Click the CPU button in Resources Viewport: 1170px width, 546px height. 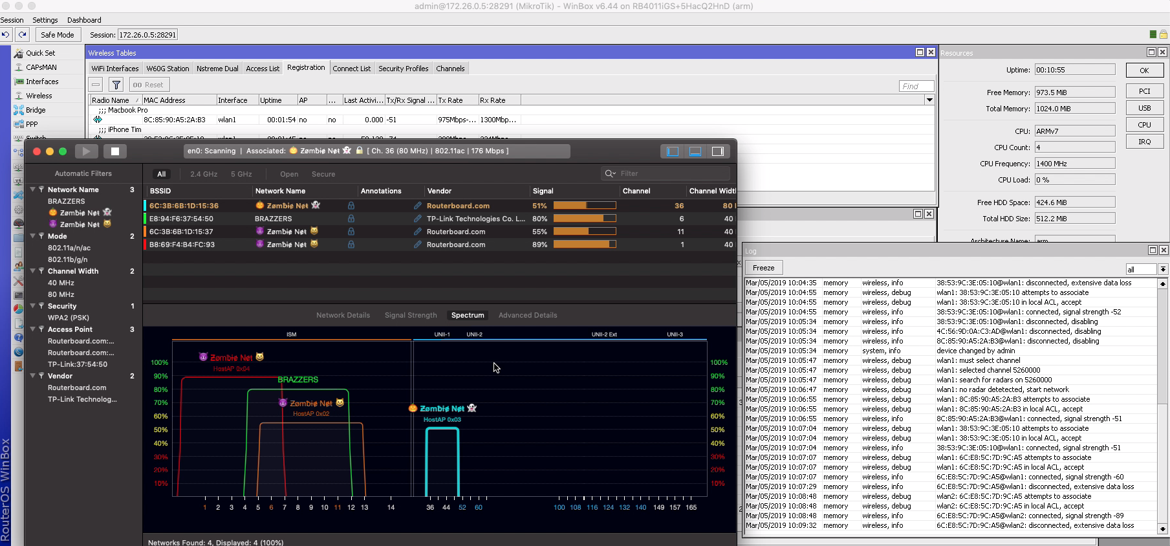coord(1144,125)
